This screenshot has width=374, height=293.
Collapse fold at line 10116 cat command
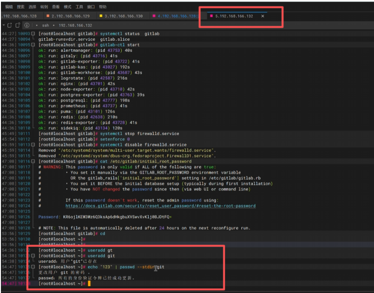point(33,161)
